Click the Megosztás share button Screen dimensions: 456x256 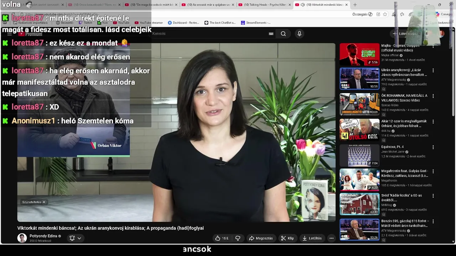click(261, 238)
